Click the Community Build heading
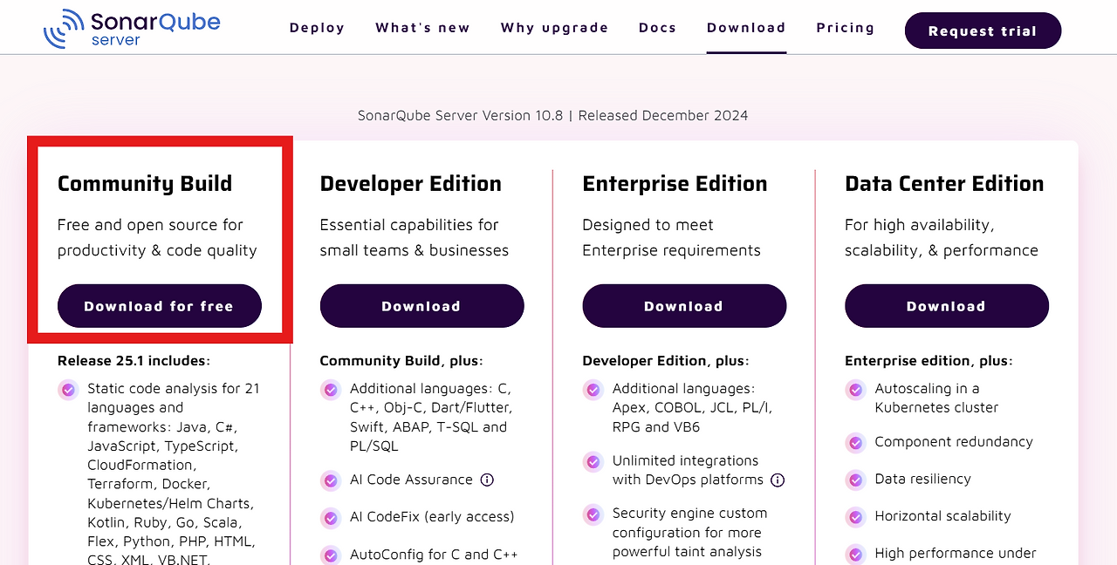The height and width of the screenshot is (565, 1117). 145,184
